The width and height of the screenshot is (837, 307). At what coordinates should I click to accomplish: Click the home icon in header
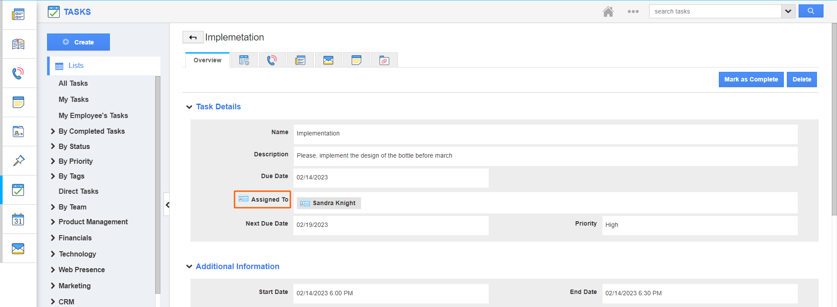click(608, 12)
